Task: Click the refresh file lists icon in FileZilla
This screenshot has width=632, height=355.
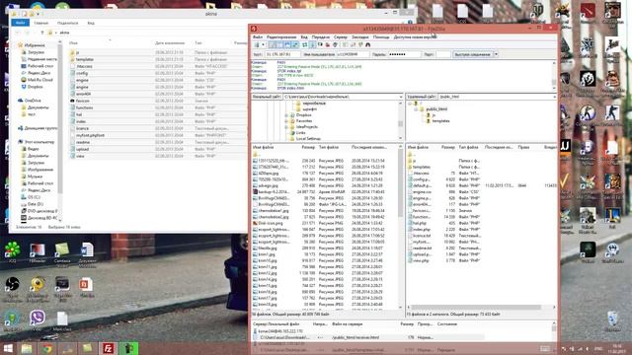Action: [x=304, y=44]
